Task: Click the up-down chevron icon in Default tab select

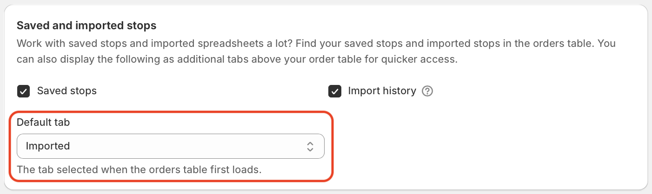Action: (x=310, y=147)
